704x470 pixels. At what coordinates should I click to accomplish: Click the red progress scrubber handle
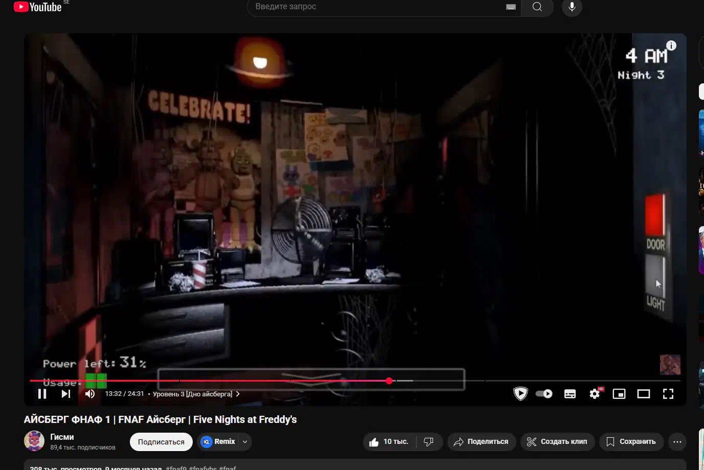390,381
